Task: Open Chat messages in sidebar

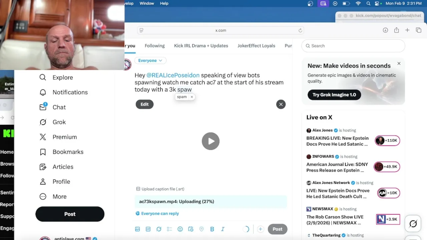Action: tap(52, 107)
